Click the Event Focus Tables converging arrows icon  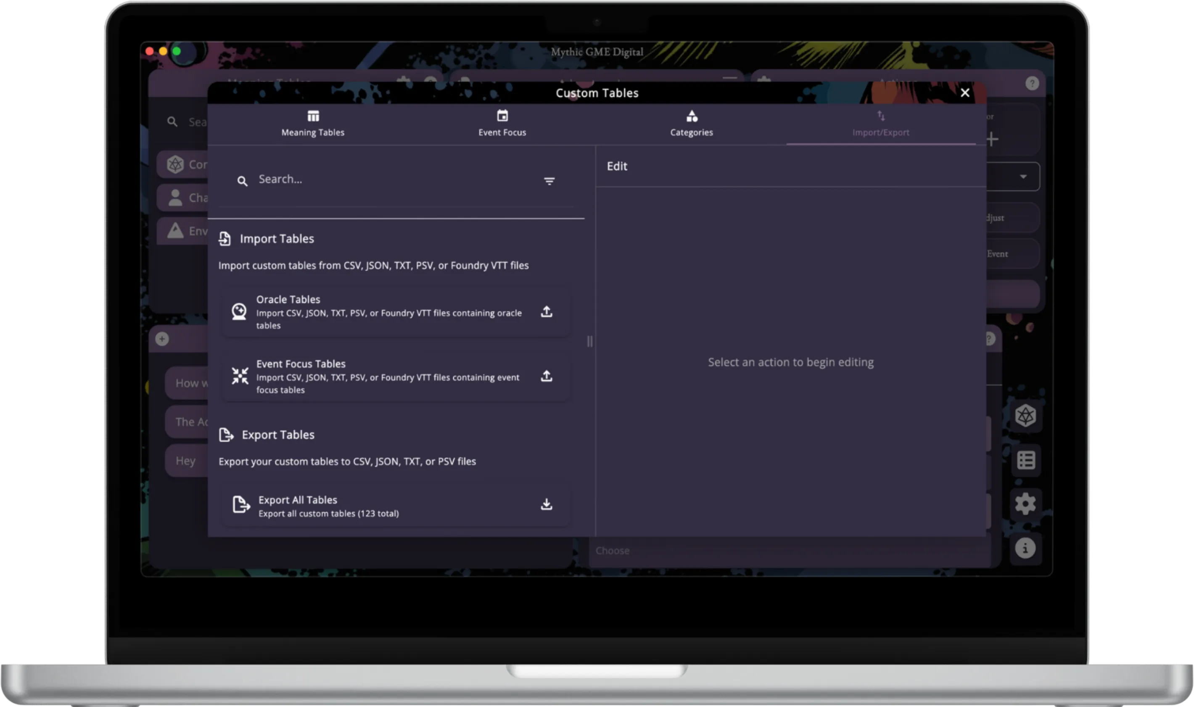pyautogui.click(x=240, y=376)
